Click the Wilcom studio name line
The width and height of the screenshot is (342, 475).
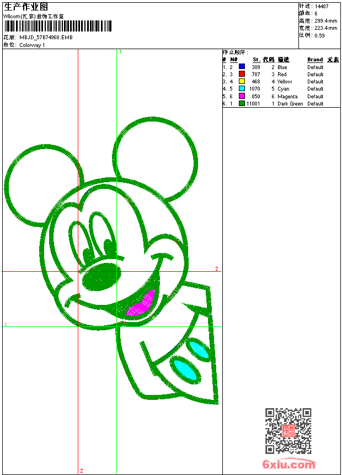pos(34,17)
